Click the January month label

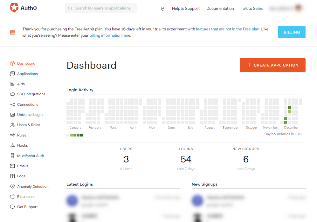(x=76, y=128)
